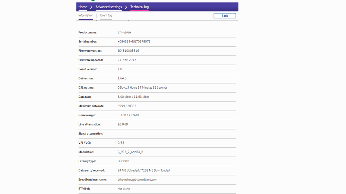This screenshot has width=346, height=194.
Task: Click the chevron after Advanced settings
Action: coord(126,7)
